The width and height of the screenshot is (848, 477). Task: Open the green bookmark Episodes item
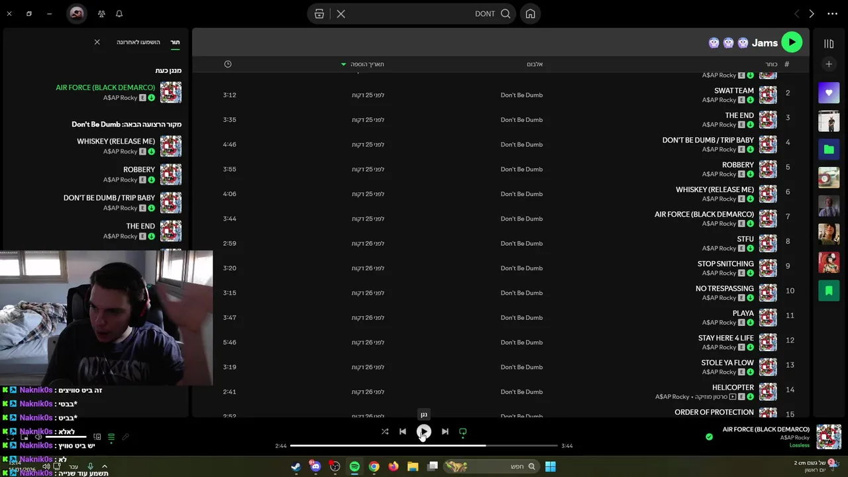click(829, 290)
